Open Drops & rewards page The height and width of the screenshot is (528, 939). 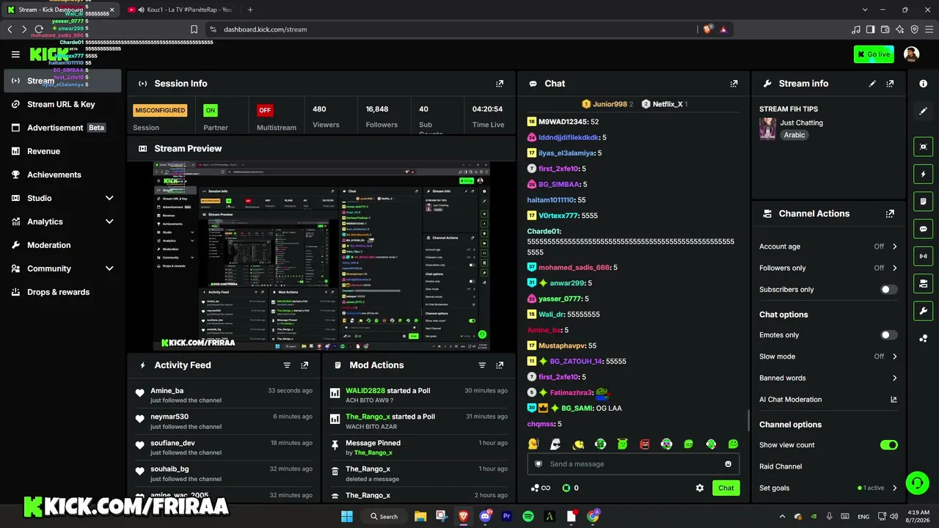pos(62,292)
